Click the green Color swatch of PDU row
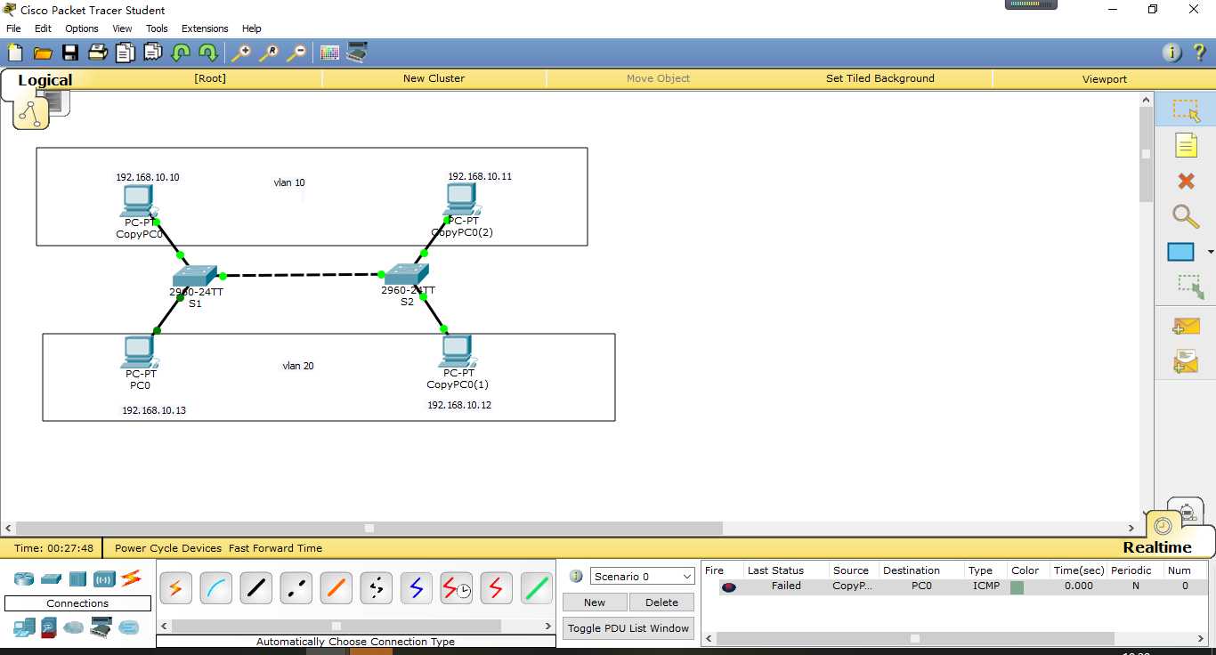1216x655 pixels. click(x=1017, y=587)
